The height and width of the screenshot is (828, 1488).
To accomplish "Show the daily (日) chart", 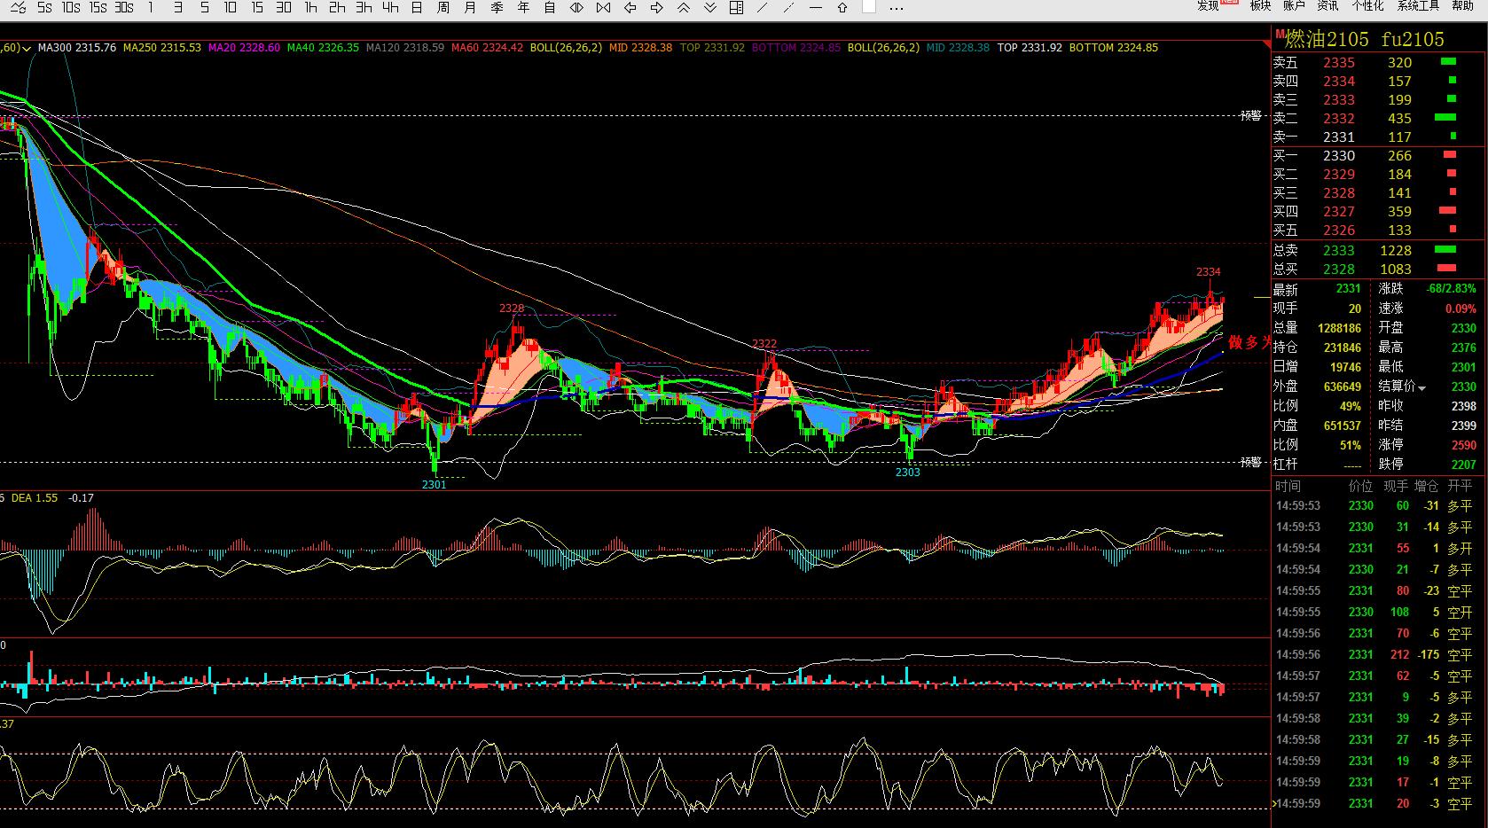I will click(417, 7).
